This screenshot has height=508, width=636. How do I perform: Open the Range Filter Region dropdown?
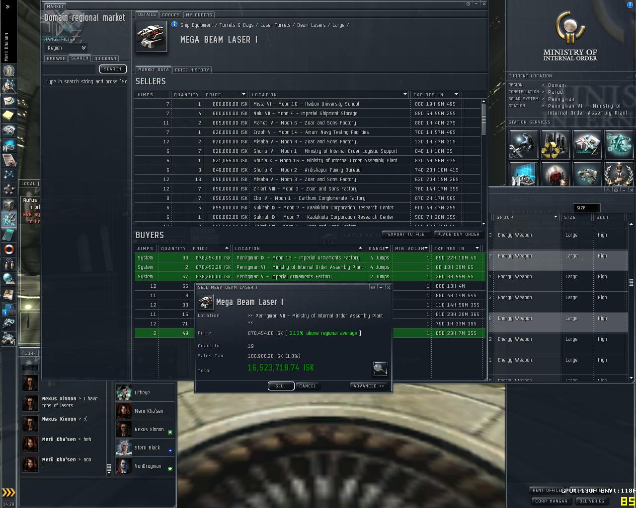[x=66, y=48]
